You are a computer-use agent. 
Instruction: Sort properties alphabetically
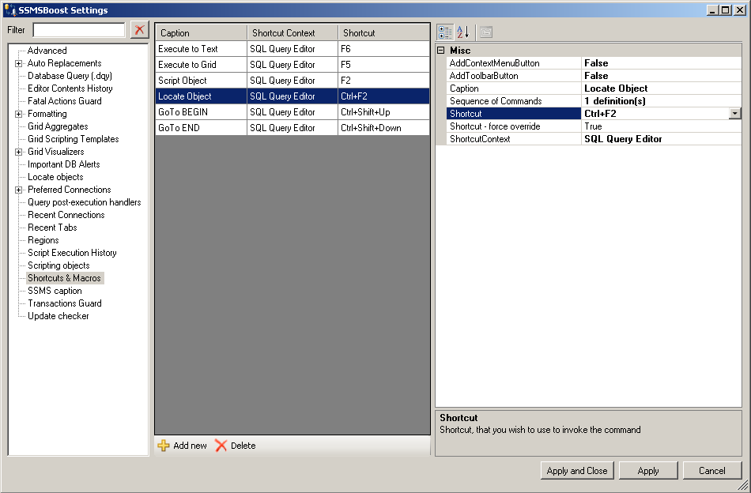(x=462, y=32)
